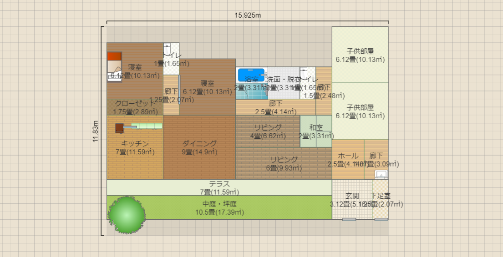Click the 浴室 room label text
503x257 pixels.
click(251, 79)
